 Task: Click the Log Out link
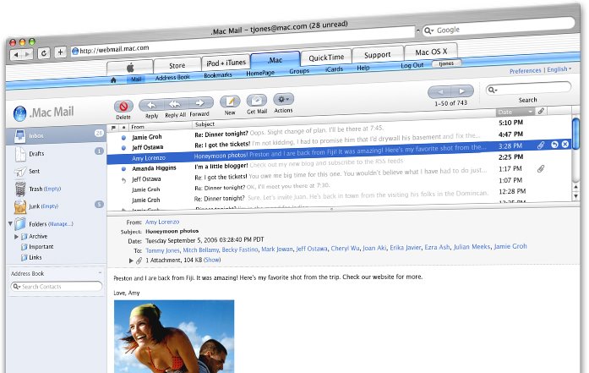point(412,65)
